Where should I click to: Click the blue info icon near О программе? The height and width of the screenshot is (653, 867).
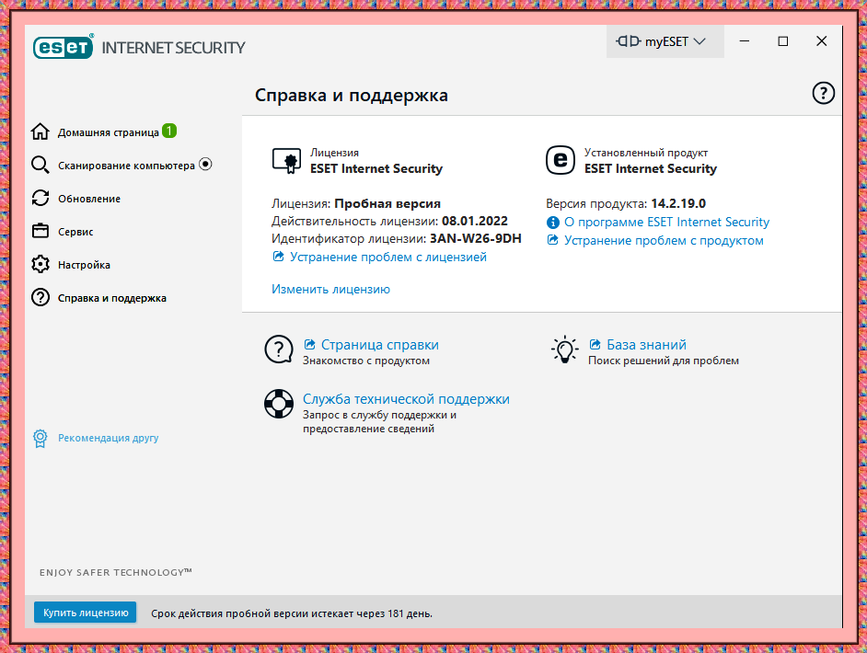click(x=552, y=222)
